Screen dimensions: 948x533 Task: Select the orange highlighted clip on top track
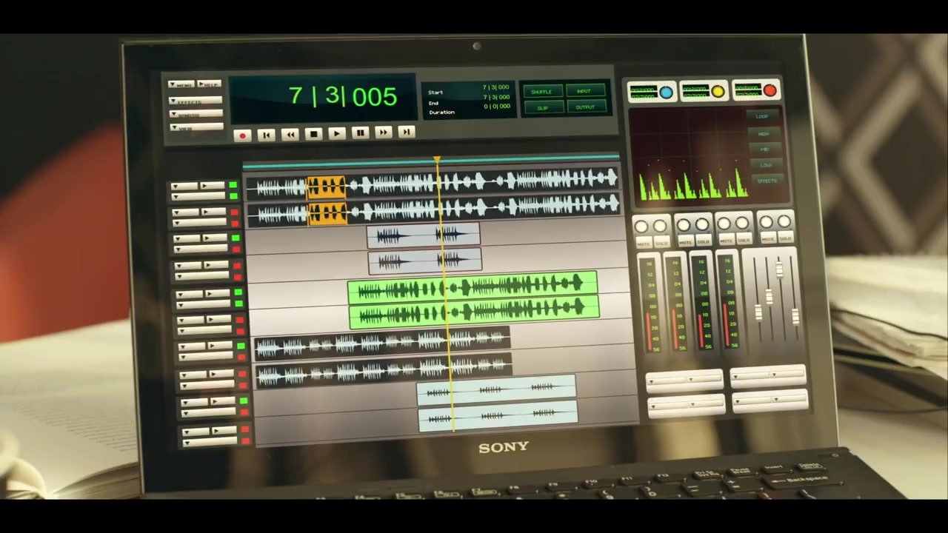coord(326,187)
